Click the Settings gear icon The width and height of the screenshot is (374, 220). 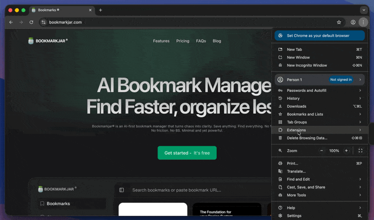point(280,216)
